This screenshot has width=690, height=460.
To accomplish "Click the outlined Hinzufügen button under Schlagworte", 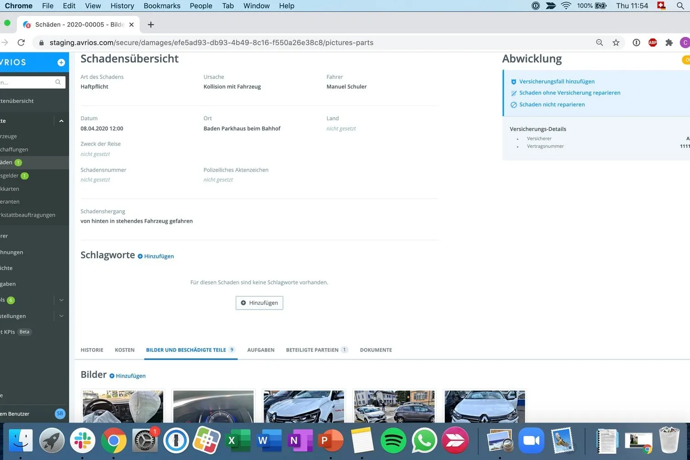I will tap(259, 303).
